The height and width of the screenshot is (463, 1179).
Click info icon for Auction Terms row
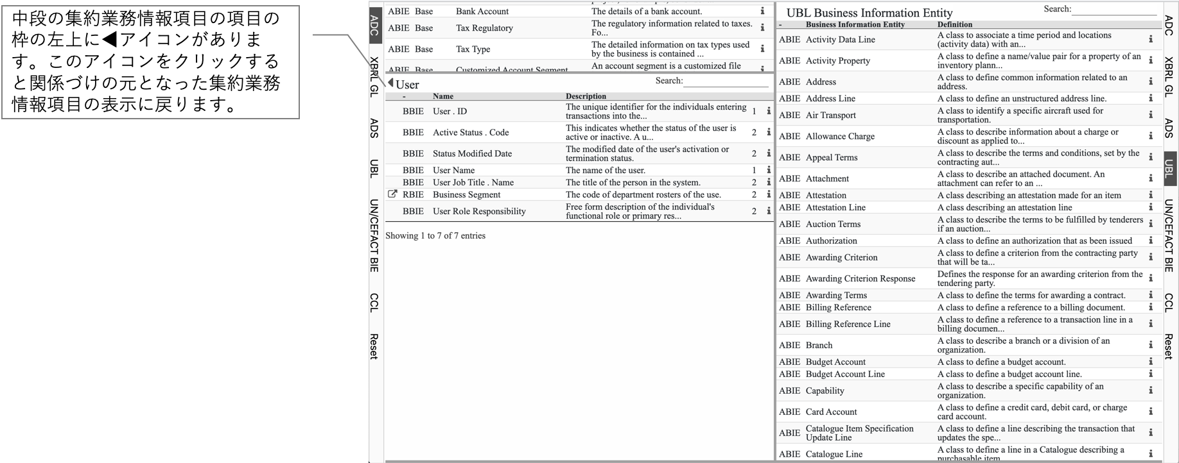coord(1150,224)
